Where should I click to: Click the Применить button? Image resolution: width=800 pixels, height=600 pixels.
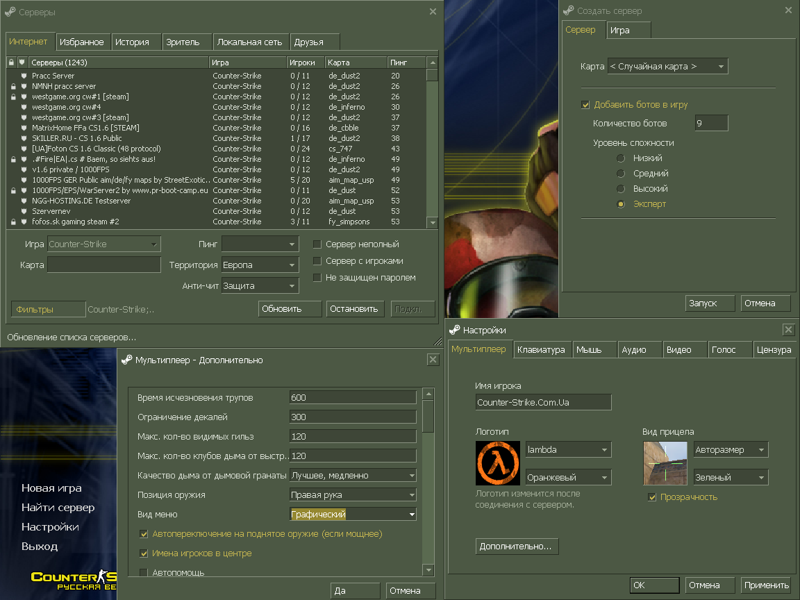pos(767,585)
